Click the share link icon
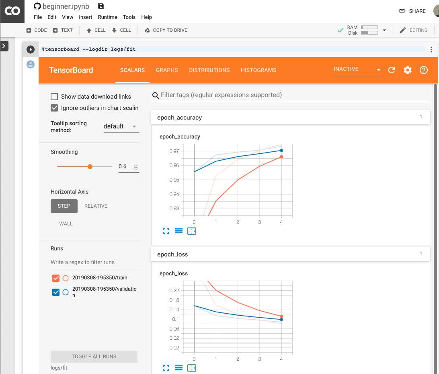Screen dimensions: 439x374 point(402,11)
